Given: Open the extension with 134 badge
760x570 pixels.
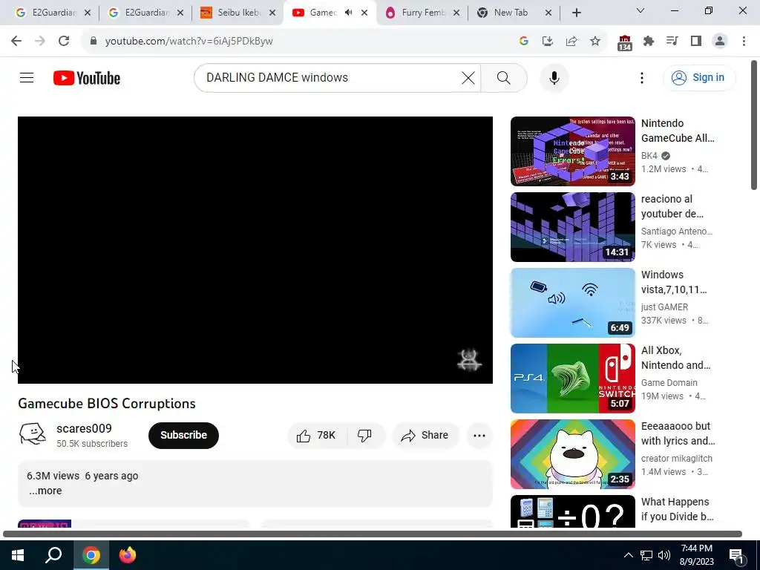Looking at the screenshot, I should coord(625,42).
